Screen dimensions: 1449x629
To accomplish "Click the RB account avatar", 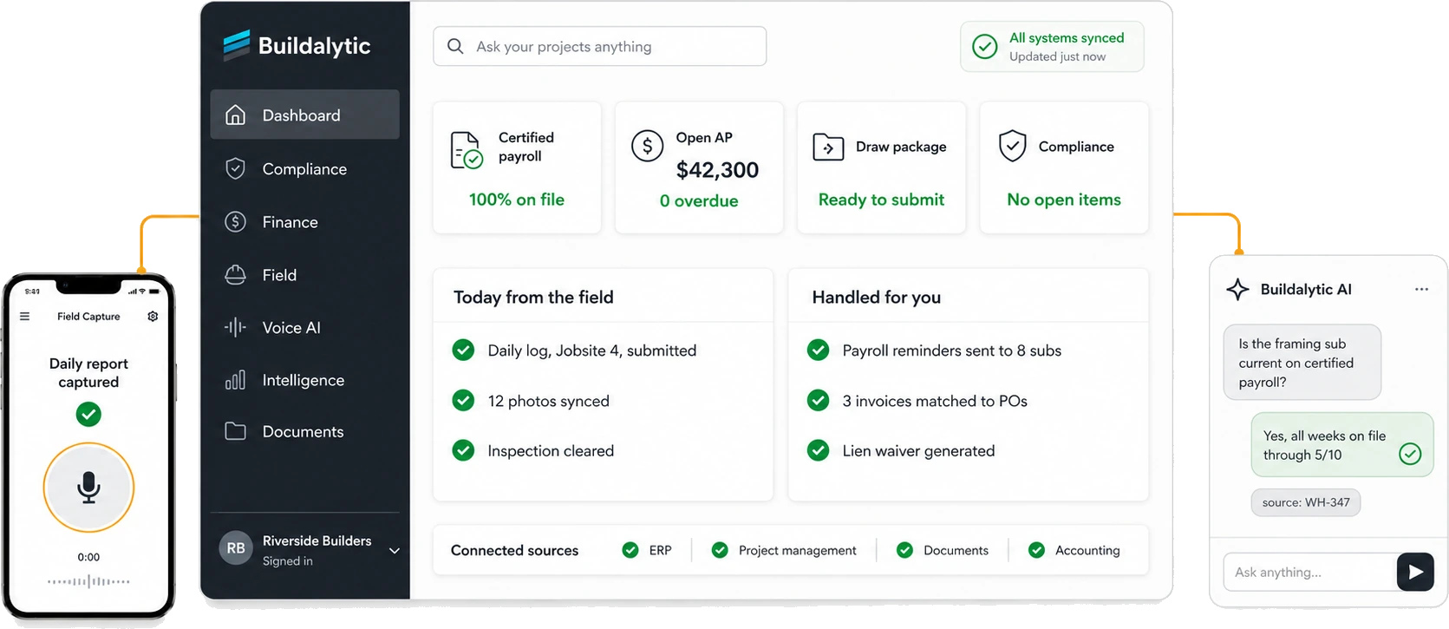I will tap(236, 548).
